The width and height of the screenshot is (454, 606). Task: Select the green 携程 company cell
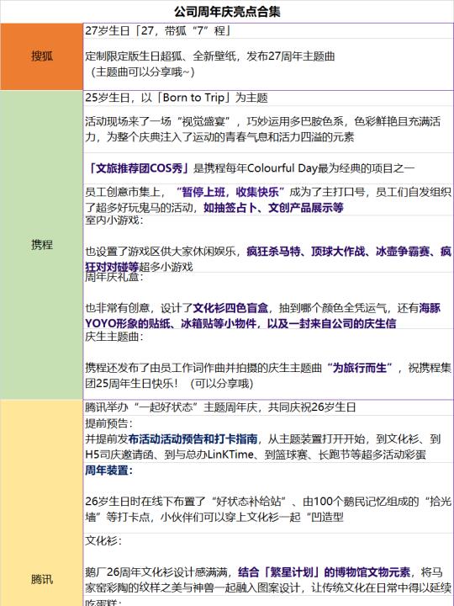click(x=42, y=245)
